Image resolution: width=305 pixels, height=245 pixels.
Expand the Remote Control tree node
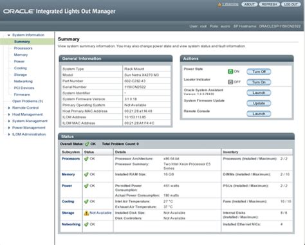[9, 108]
